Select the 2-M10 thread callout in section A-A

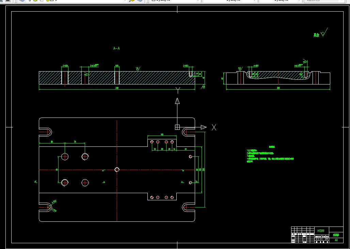tap(186, 66)
